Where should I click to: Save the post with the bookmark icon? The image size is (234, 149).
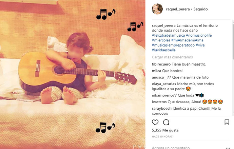[x=227, y=122]
